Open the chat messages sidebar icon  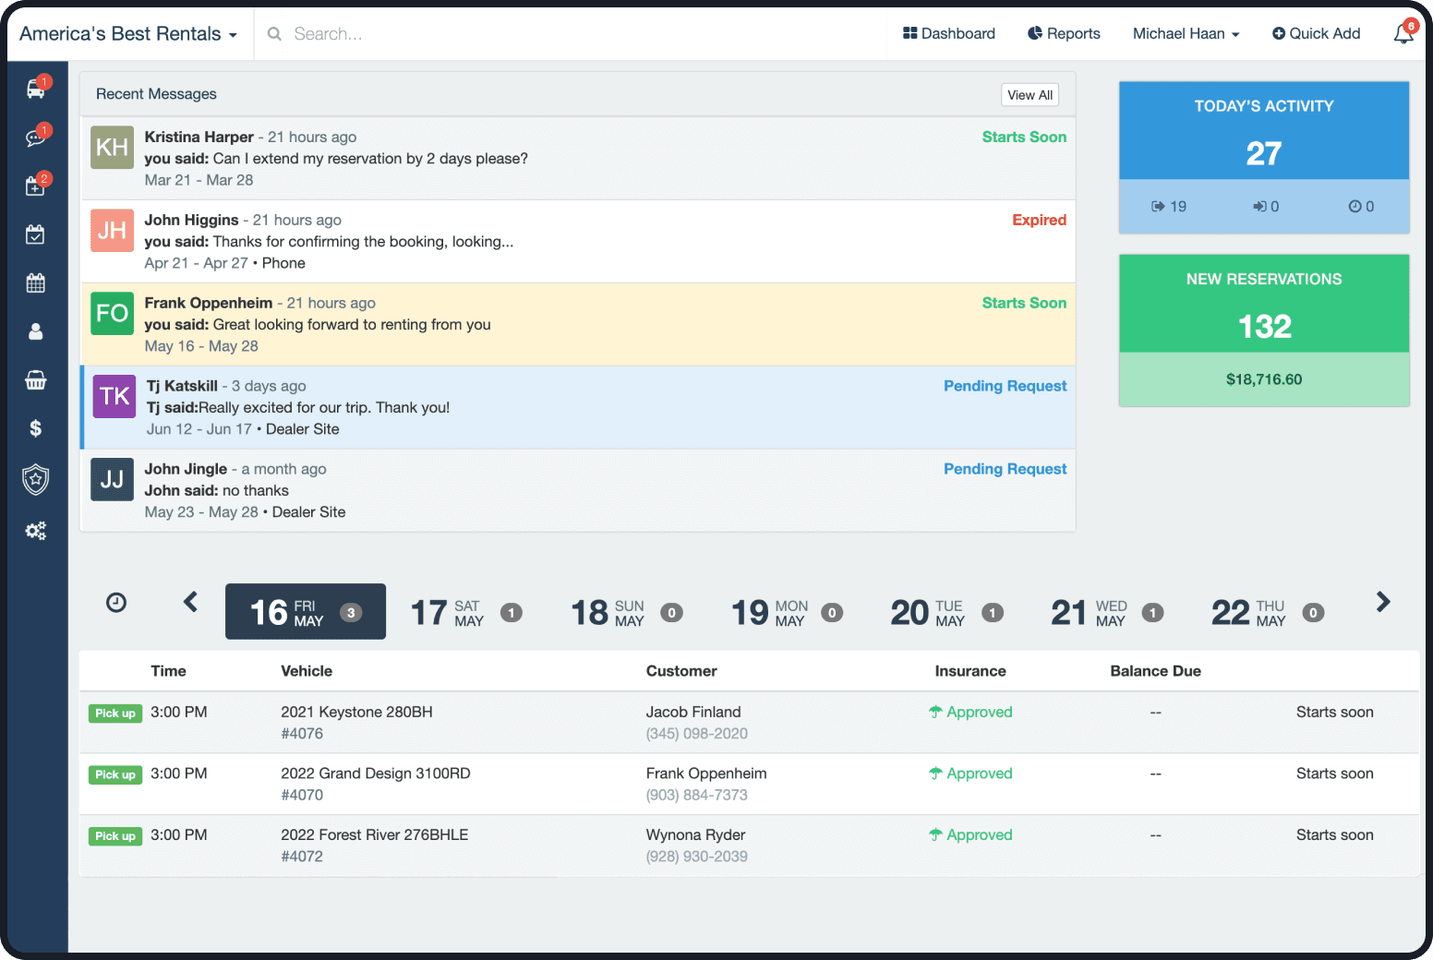tap(36, 136)
